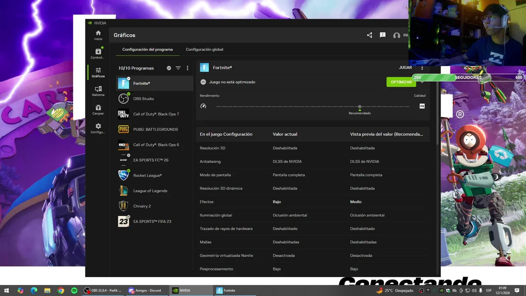526x296 pixels.
Task: Open the Controladores section in sidebar
Action: [x=98, y=54]
